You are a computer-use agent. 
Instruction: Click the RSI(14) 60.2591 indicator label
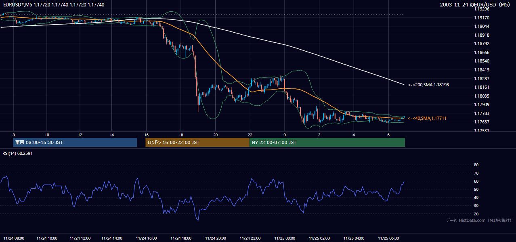[x=17, y=153]
